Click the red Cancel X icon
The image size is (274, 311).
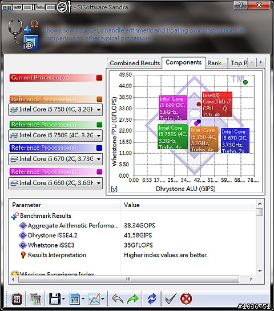186,298
